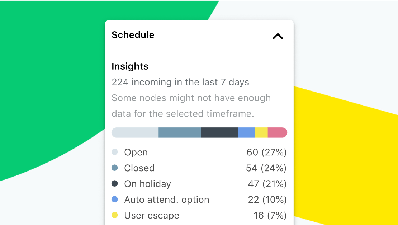
Task: Toggle visibility of the User escape category
Action: pyautogui.click(x=115, y=215)
